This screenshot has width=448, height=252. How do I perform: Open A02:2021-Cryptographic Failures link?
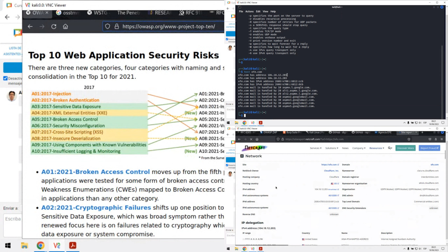coord(96,207)
